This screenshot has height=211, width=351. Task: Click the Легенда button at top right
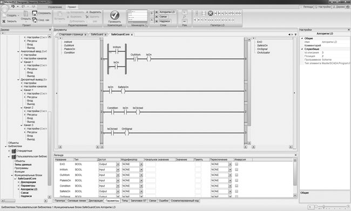(x=307, y=7)
